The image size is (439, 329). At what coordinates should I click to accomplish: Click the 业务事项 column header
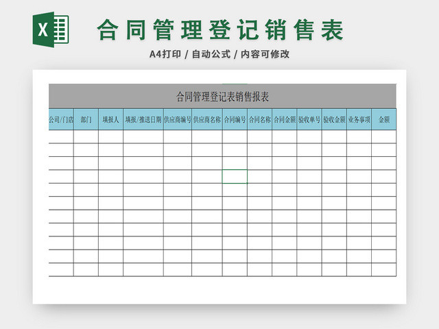click(359, 119)
